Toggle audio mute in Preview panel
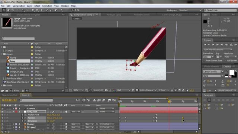 226,45
